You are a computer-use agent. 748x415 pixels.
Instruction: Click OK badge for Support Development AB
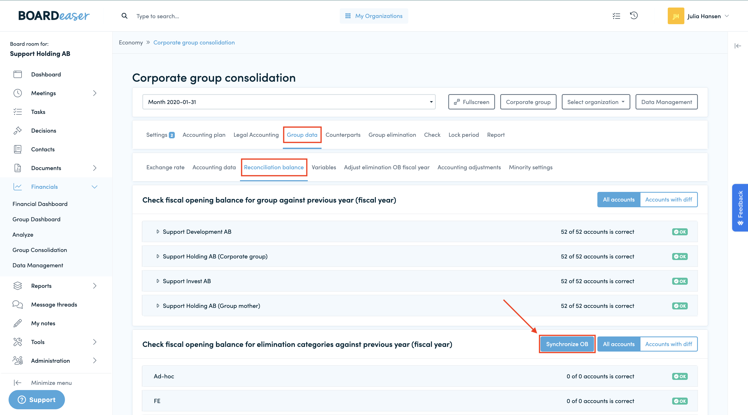tap(680, 232)
